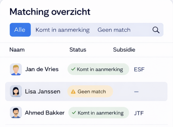The width and height of the screenshot is (173, 127).
Task: Open Lisa Janssen name
Action: [x=43, y=91]
